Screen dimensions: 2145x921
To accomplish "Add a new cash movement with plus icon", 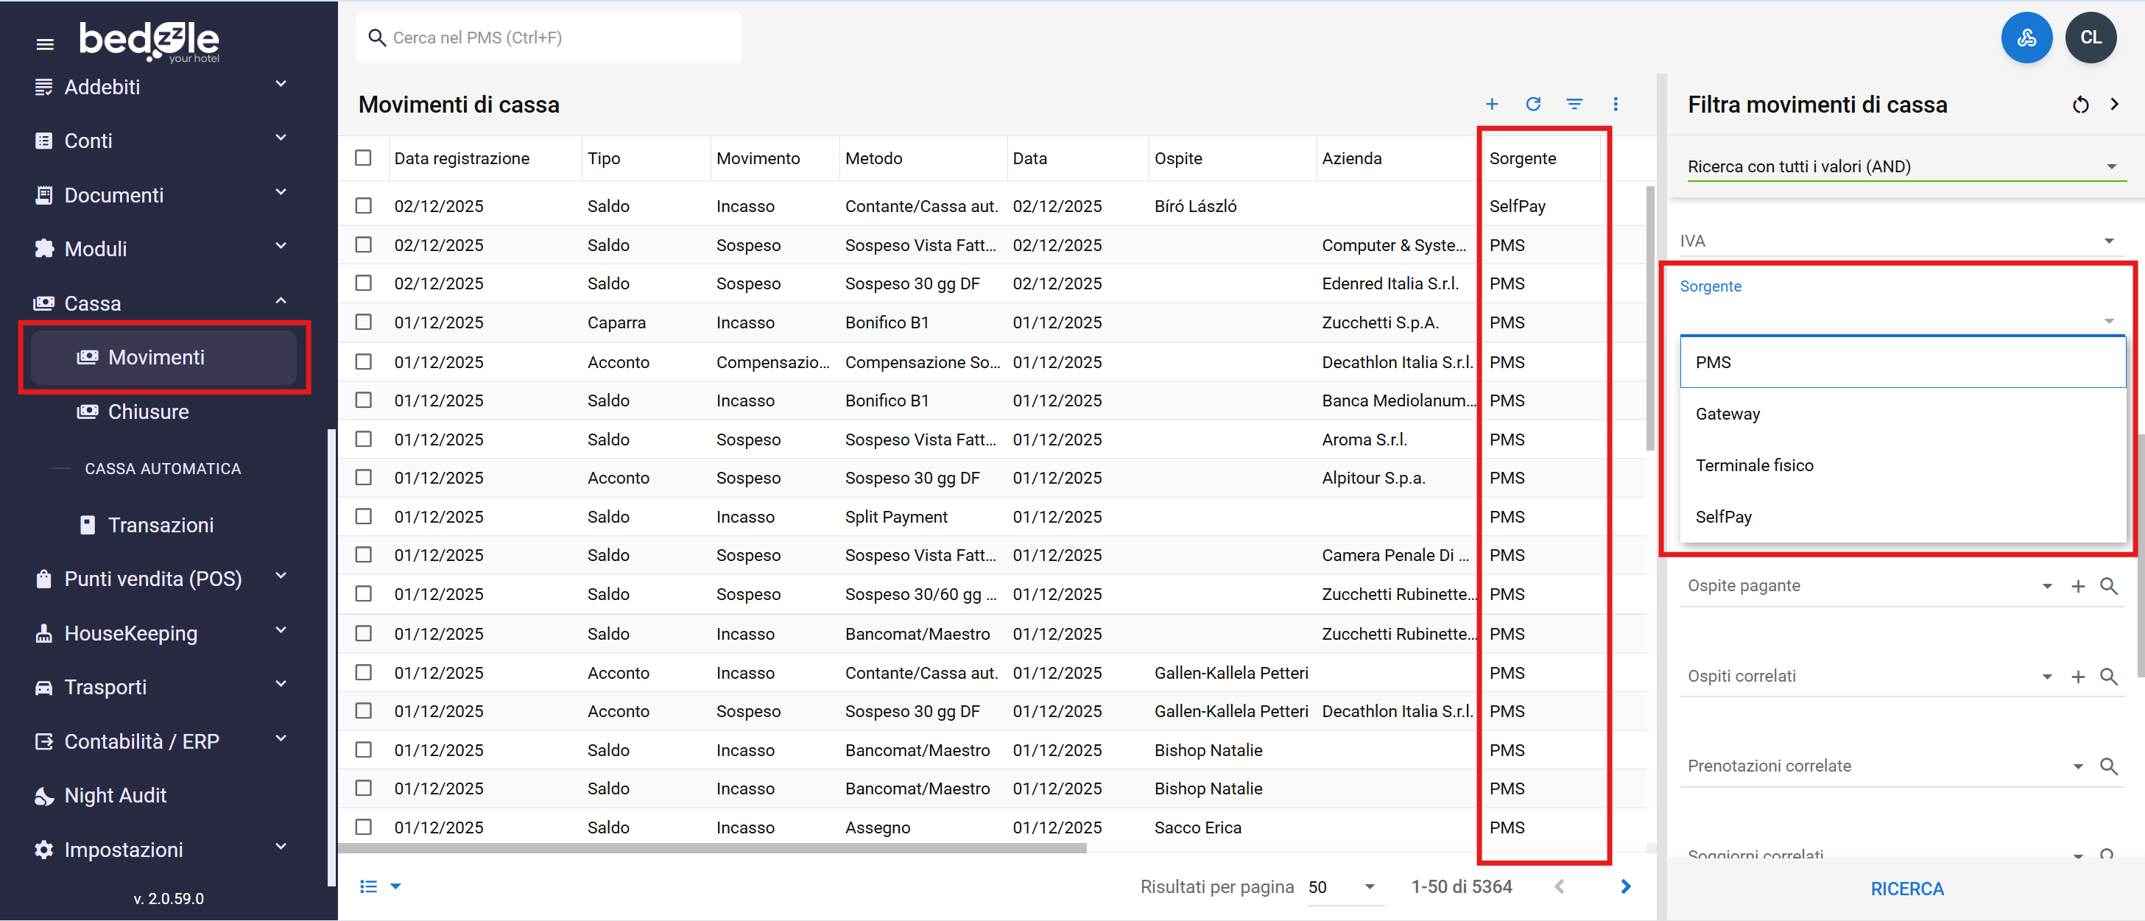I will click(x=1491, y=104).
